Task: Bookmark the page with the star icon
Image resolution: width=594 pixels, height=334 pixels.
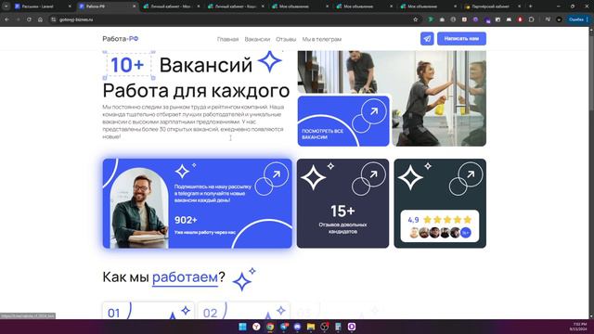Action: pyautogui.click(x=416, y=19)
